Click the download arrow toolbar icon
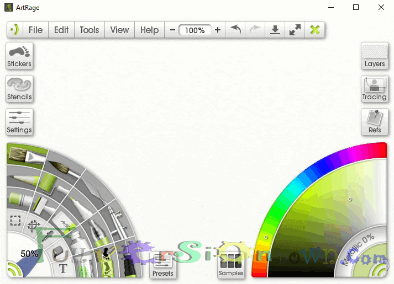The height and width of the screenshot is (284, 394). point(275,30)
